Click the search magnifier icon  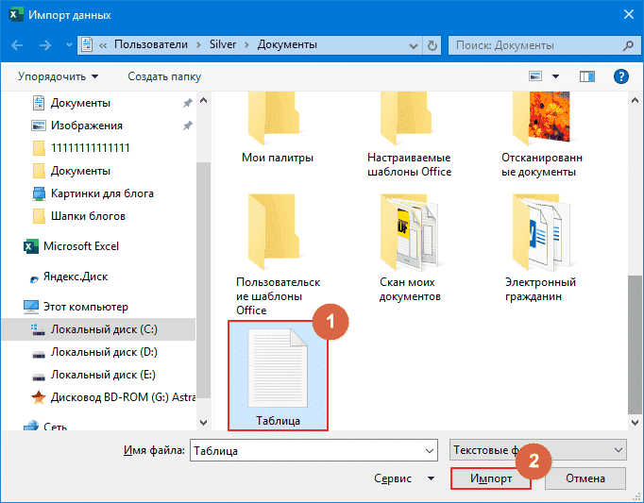coord(628,45)
